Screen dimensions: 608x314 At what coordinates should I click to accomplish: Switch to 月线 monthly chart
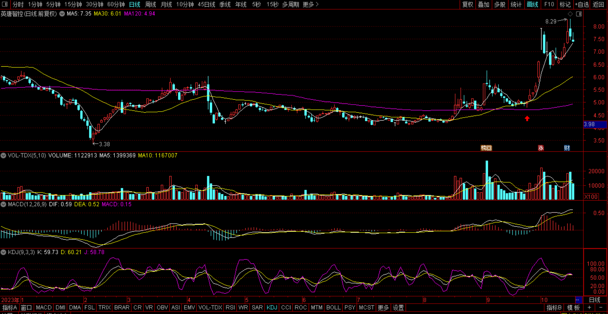(x=166, y=4)
